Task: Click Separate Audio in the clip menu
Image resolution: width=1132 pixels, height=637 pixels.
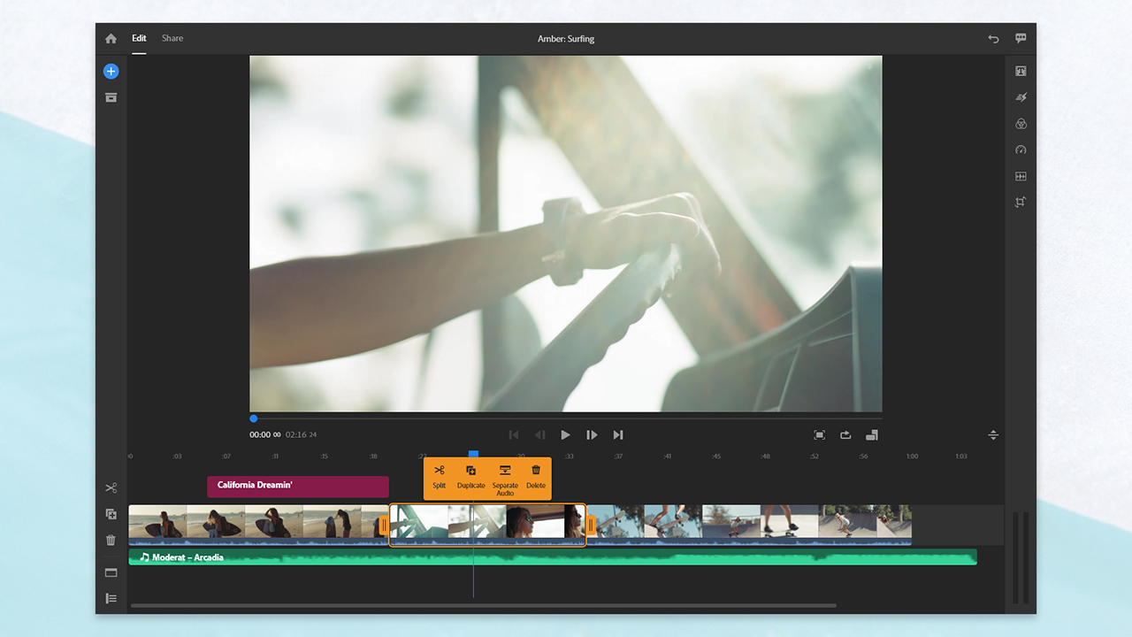Action: 504,478
